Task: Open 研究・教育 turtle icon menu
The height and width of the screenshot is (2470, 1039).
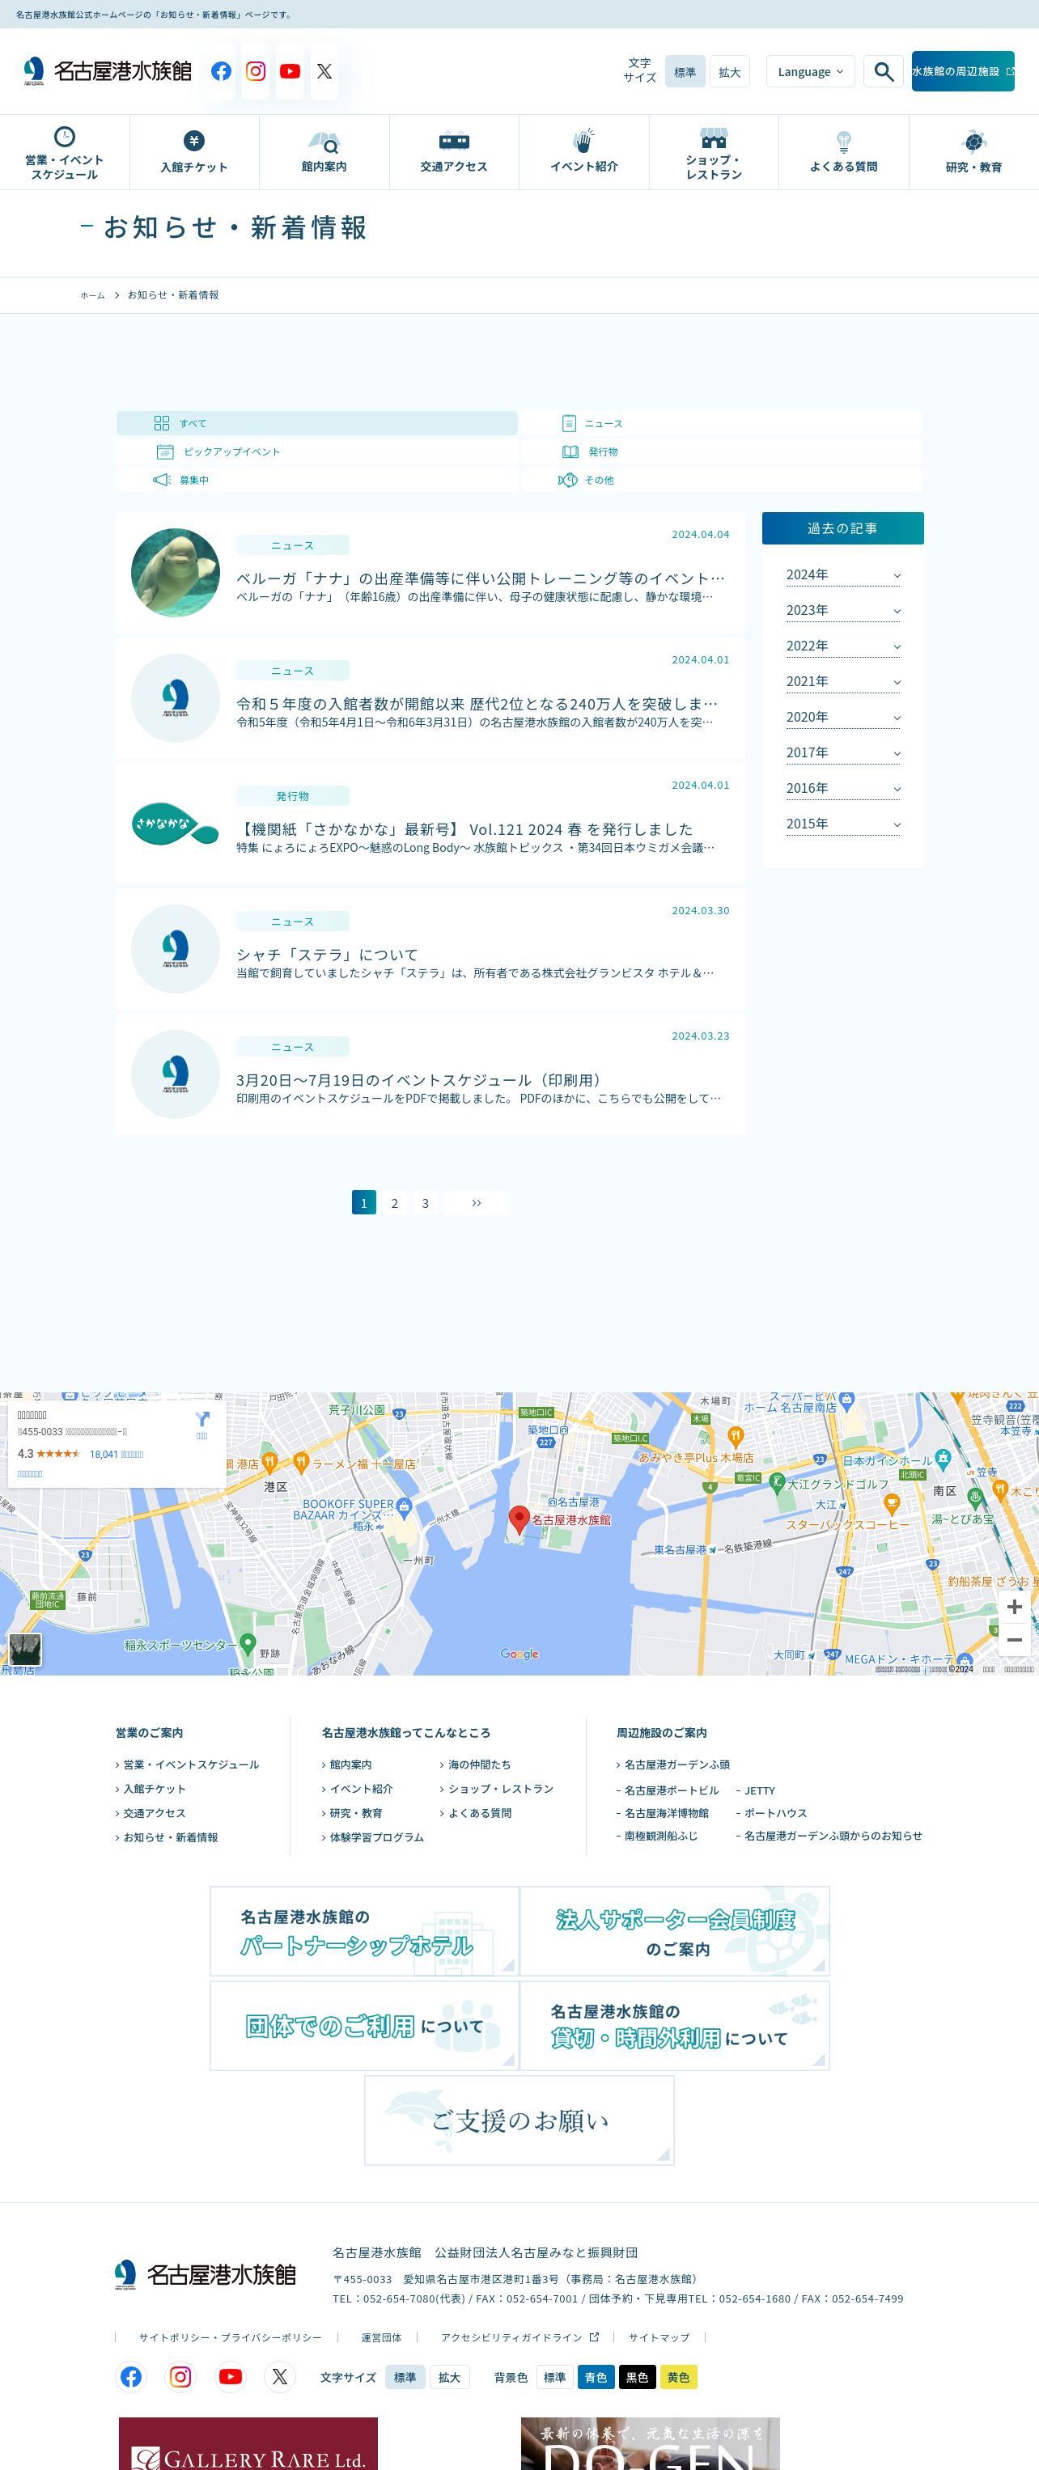Action: pos(973,154)
